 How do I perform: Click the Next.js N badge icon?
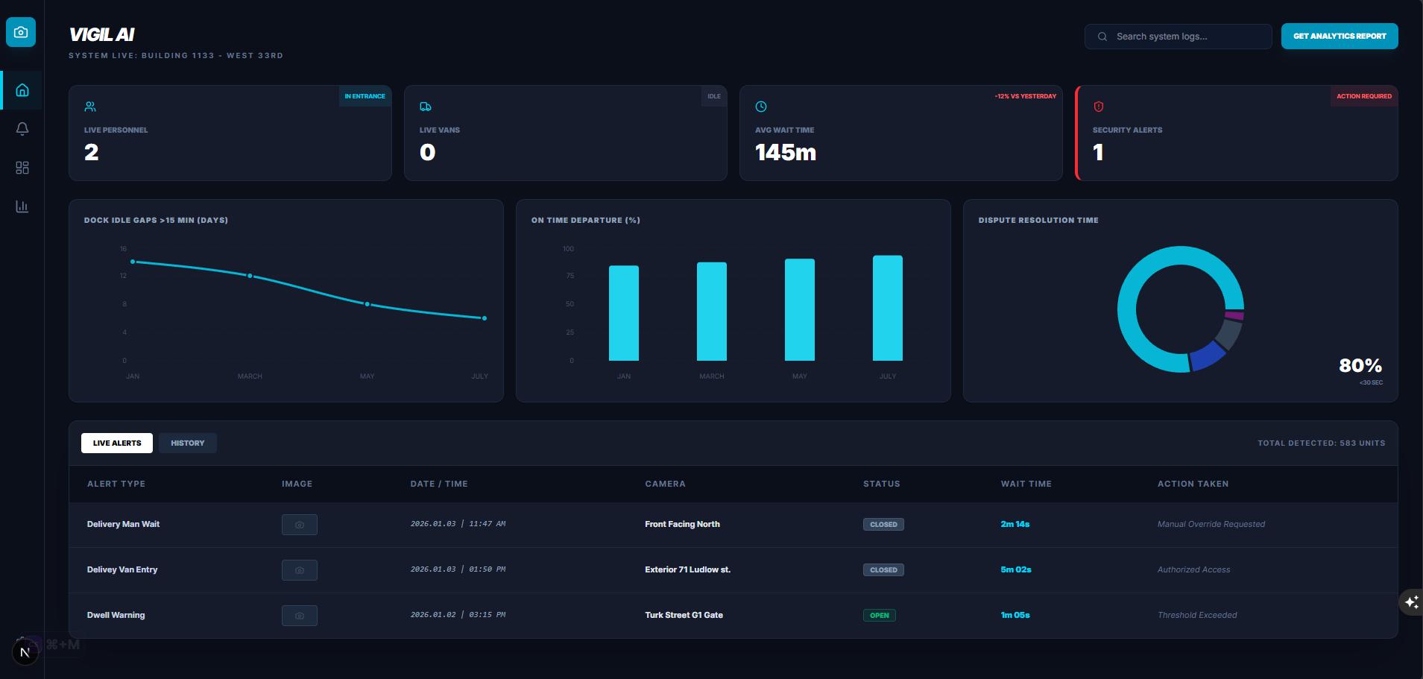click(x=25, y=653)
